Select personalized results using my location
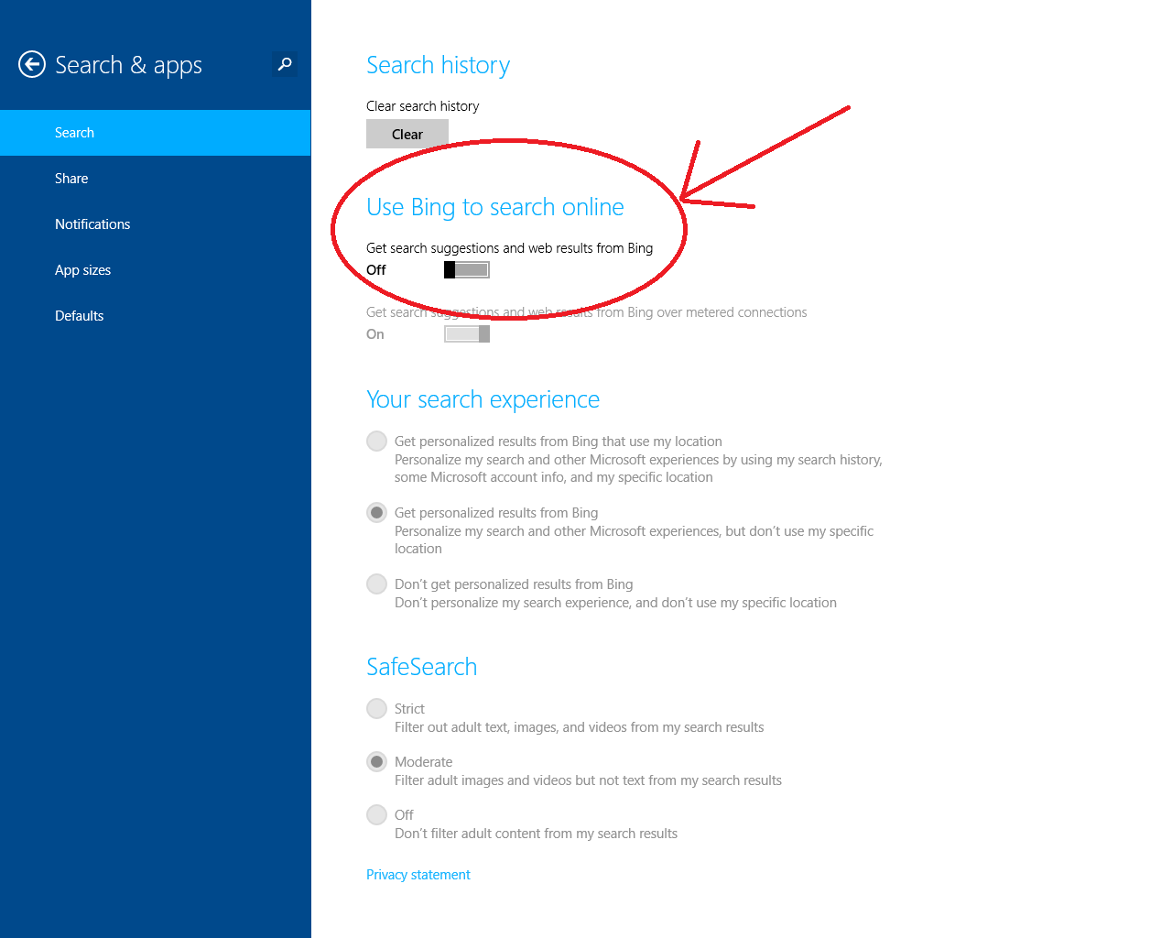1172x938 pixels. coord(376,441)
